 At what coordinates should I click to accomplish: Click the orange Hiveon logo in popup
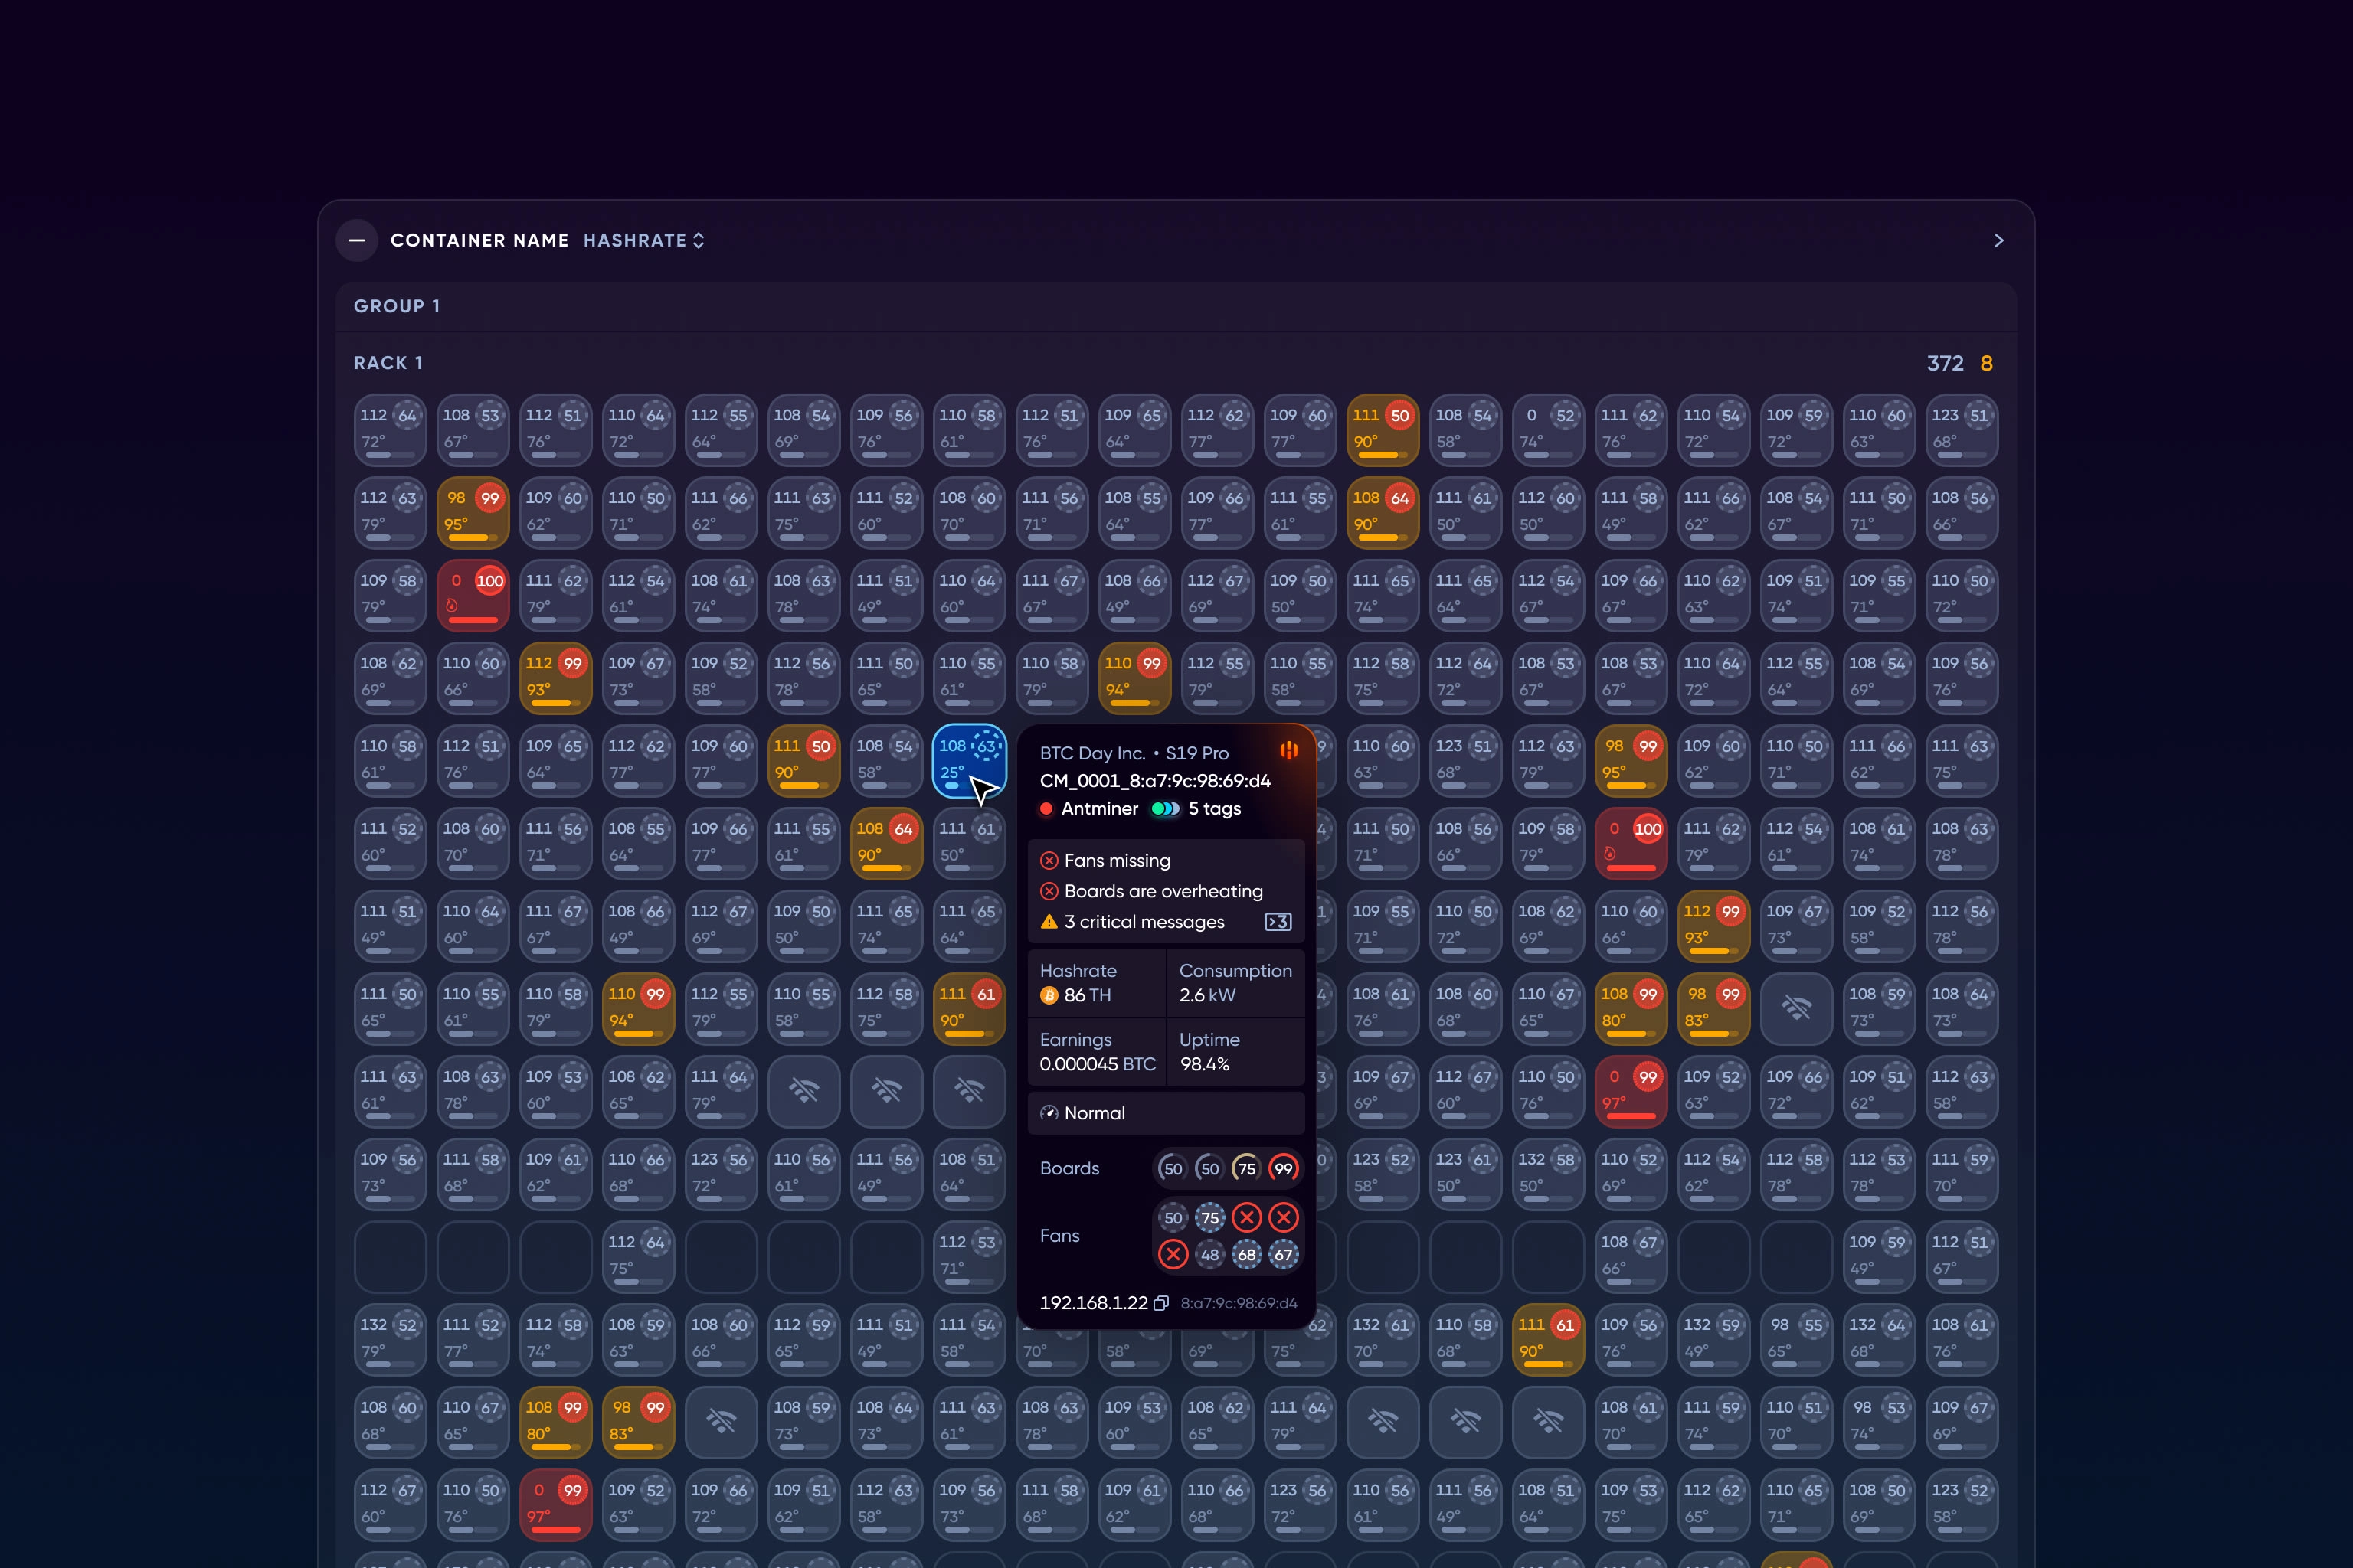(1288, 750)
